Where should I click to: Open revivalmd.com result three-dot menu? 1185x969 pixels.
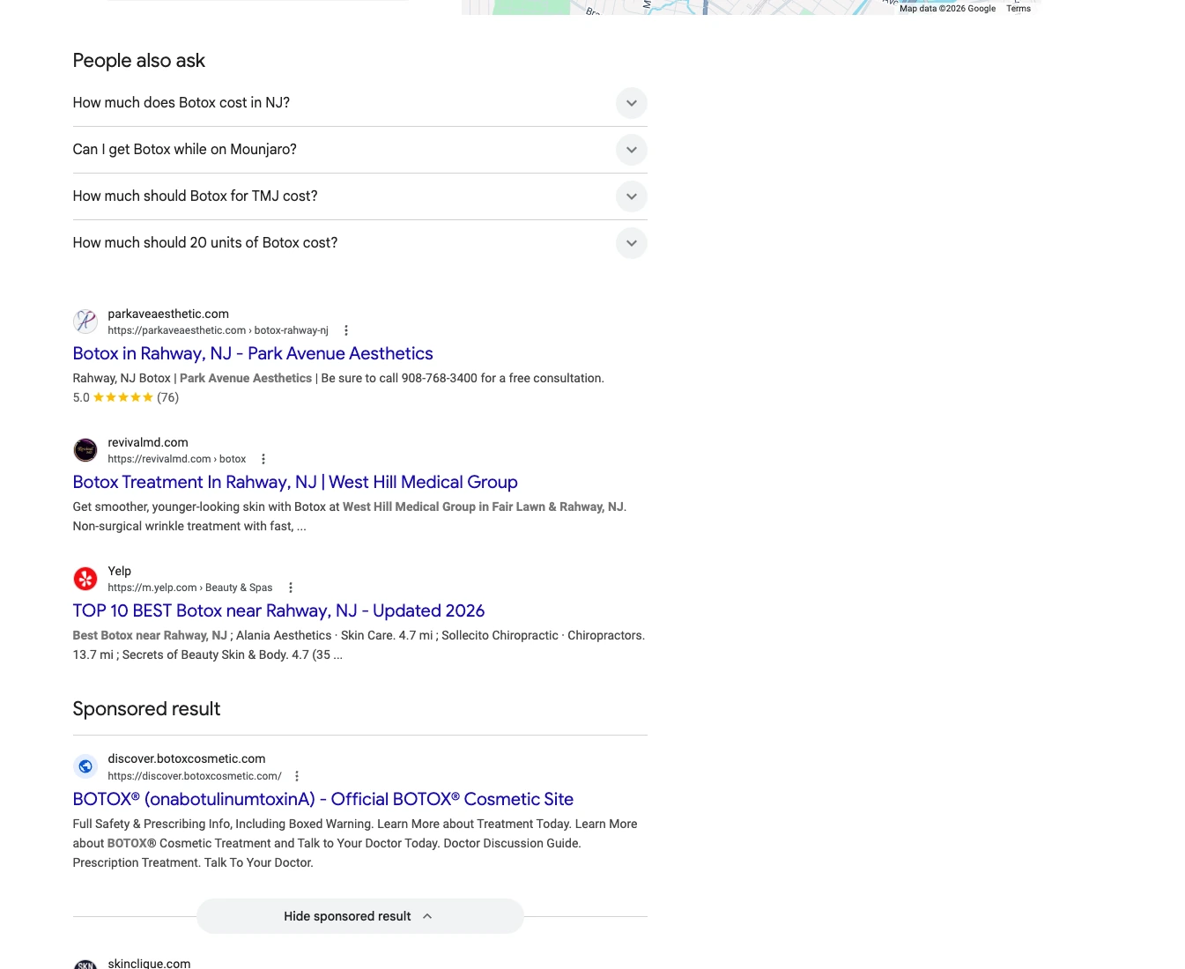[263, 459]
